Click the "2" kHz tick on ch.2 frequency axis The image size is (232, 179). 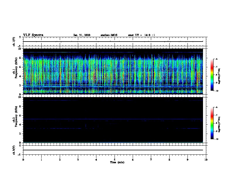click(x=21, y=134)
